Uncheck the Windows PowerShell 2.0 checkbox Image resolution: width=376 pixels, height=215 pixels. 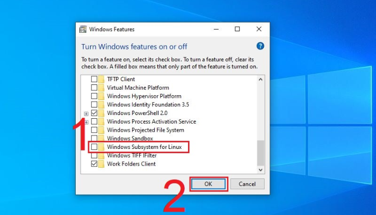click(95, 113)
